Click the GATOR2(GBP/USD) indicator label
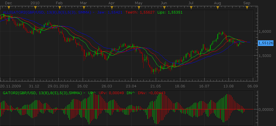This screenshot has height=126, width=276. click(42, 93)
